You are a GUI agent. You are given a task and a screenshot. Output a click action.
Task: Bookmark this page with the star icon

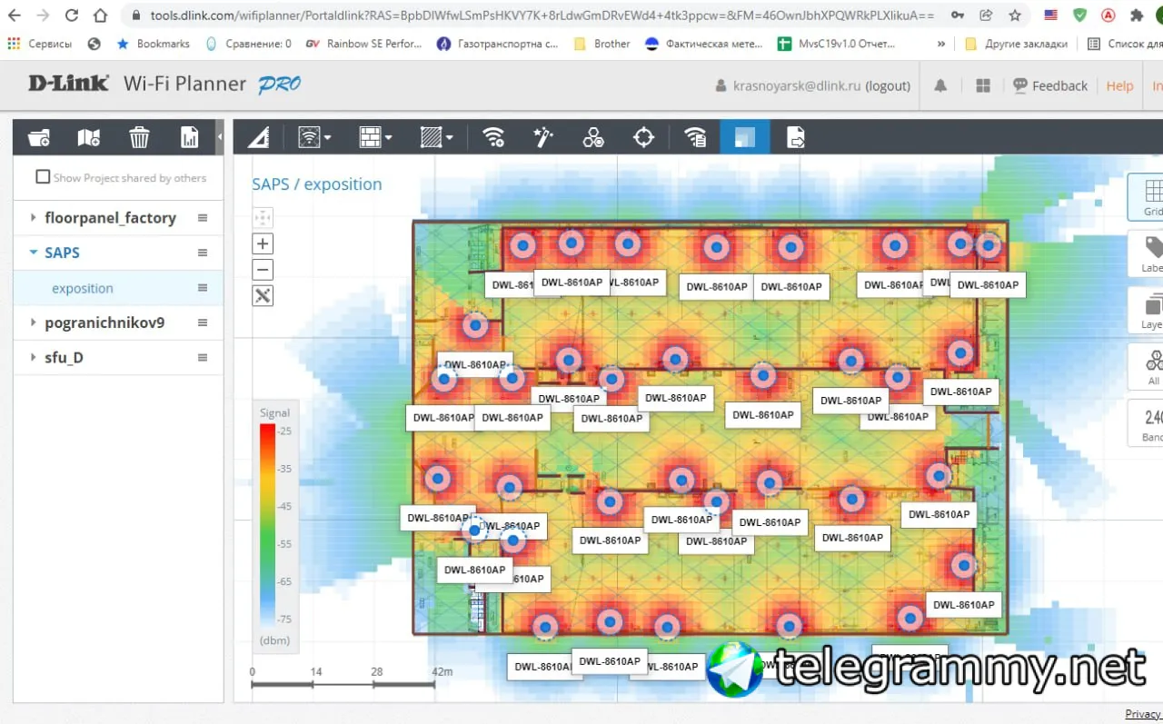[x=1015, y=15]
